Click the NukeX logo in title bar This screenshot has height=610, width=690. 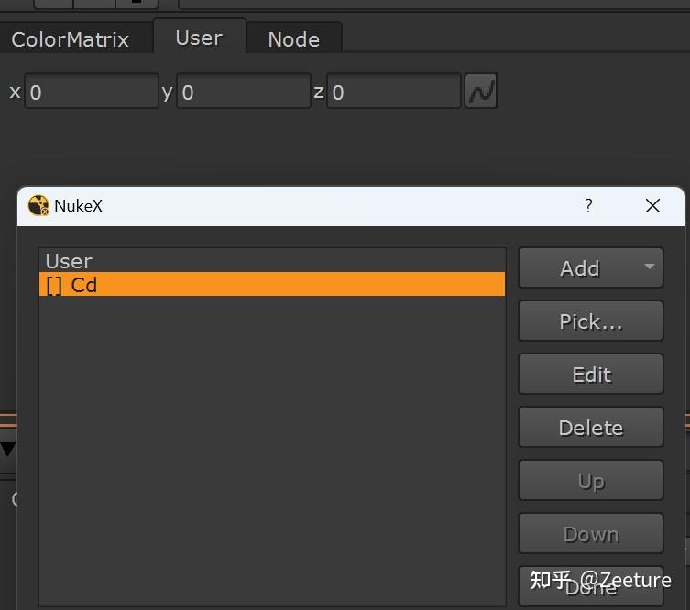pyautogui.click(x=38, y=206)
